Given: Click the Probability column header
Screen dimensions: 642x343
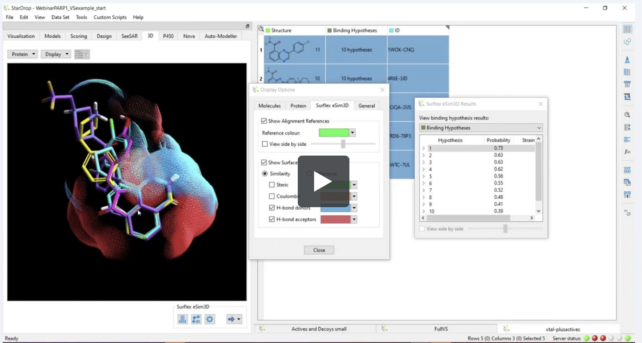Looking at the screenshot, I should (x=498, y=140).
